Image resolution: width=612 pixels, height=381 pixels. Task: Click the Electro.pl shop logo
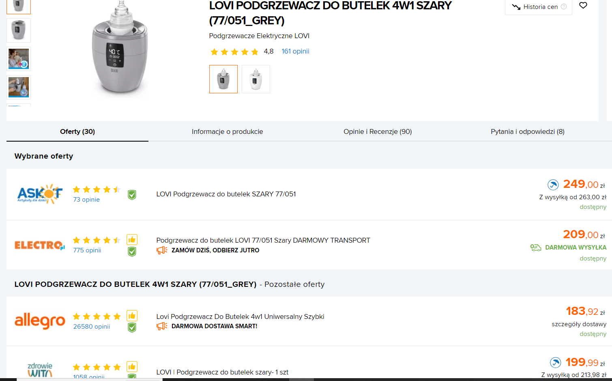40,245
